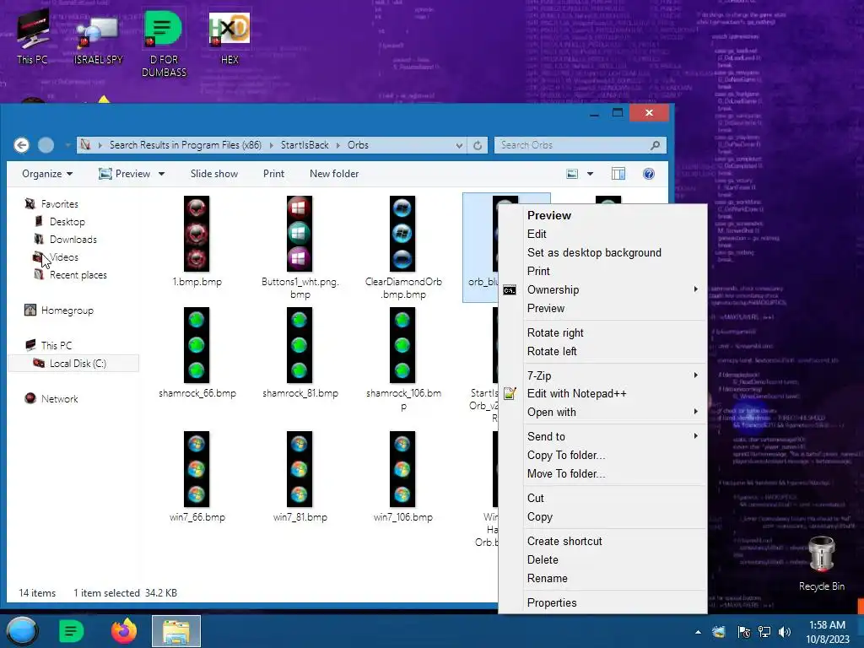This screenshot has width=864, height=648.
Task: Open the Recycle Bin on the desktop
Action: point(822,563)
